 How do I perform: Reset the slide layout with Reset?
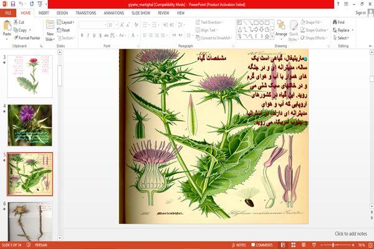64,30
